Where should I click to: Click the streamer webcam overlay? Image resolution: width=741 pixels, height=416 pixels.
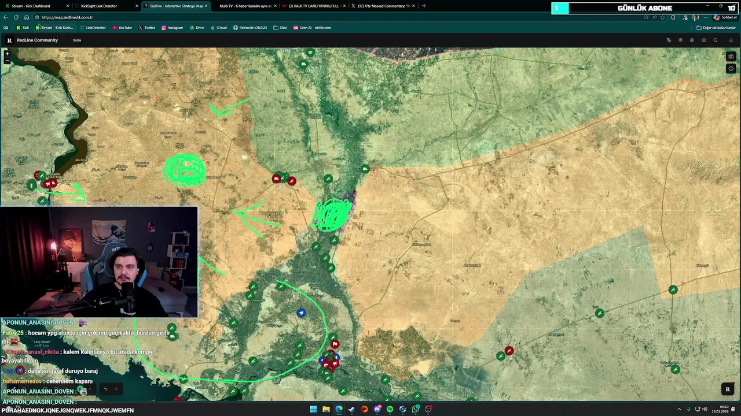pos(98,262)
